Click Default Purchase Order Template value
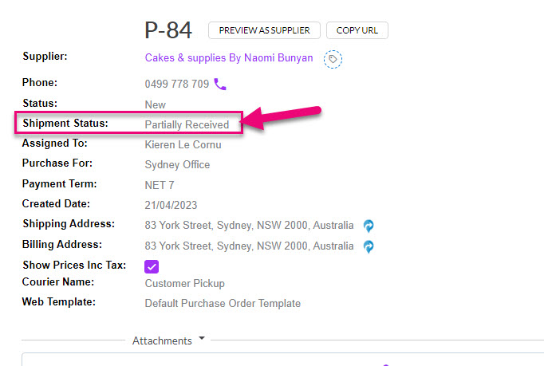This screenshot has width=544, height=366. [223, 304]
